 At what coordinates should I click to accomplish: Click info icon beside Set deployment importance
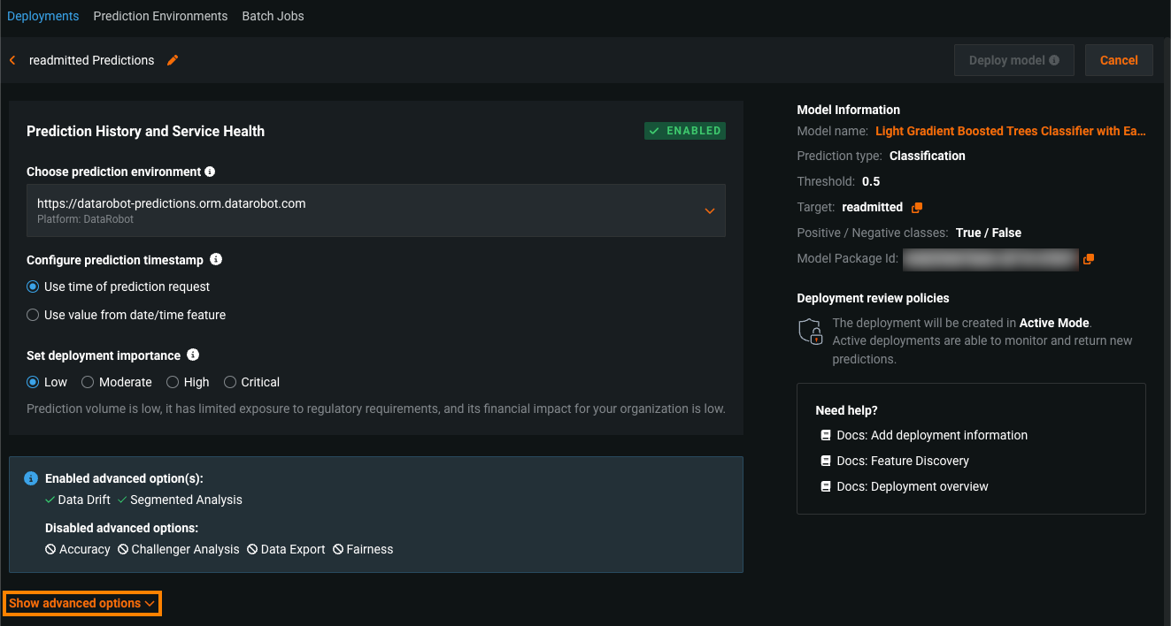pos(193,355)
